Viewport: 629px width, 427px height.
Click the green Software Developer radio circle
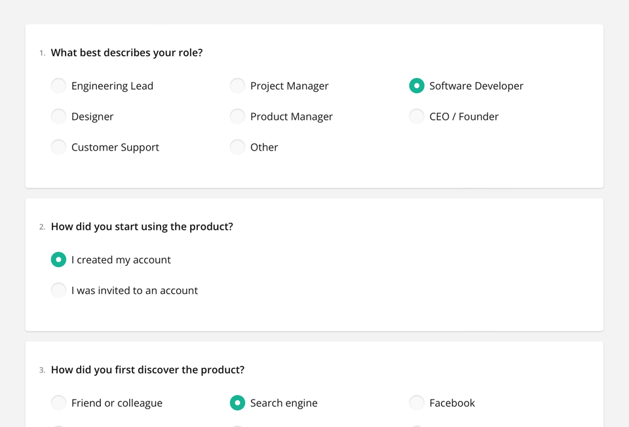coord(417,86)
